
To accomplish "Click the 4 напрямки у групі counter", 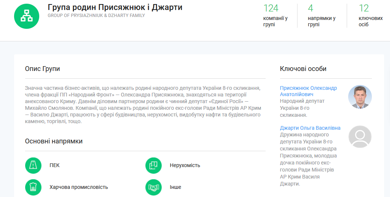I will click(x=321, y=16).
